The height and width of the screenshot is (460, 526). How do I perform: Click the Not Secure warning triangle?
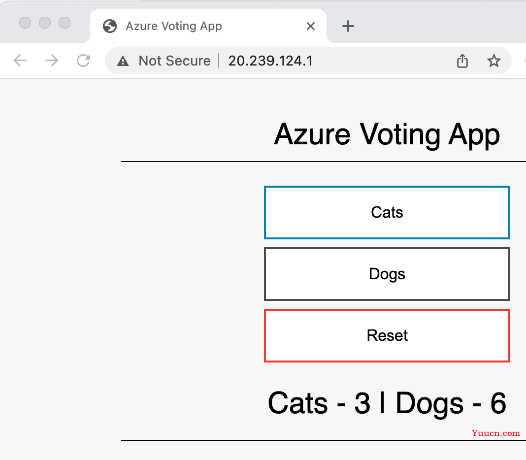[123, 61]
